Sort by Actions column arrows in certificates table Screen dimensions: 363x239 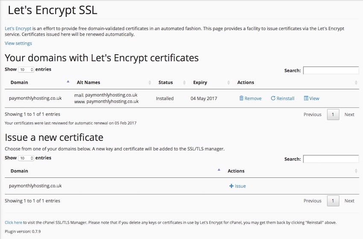(x=356, y=83)
